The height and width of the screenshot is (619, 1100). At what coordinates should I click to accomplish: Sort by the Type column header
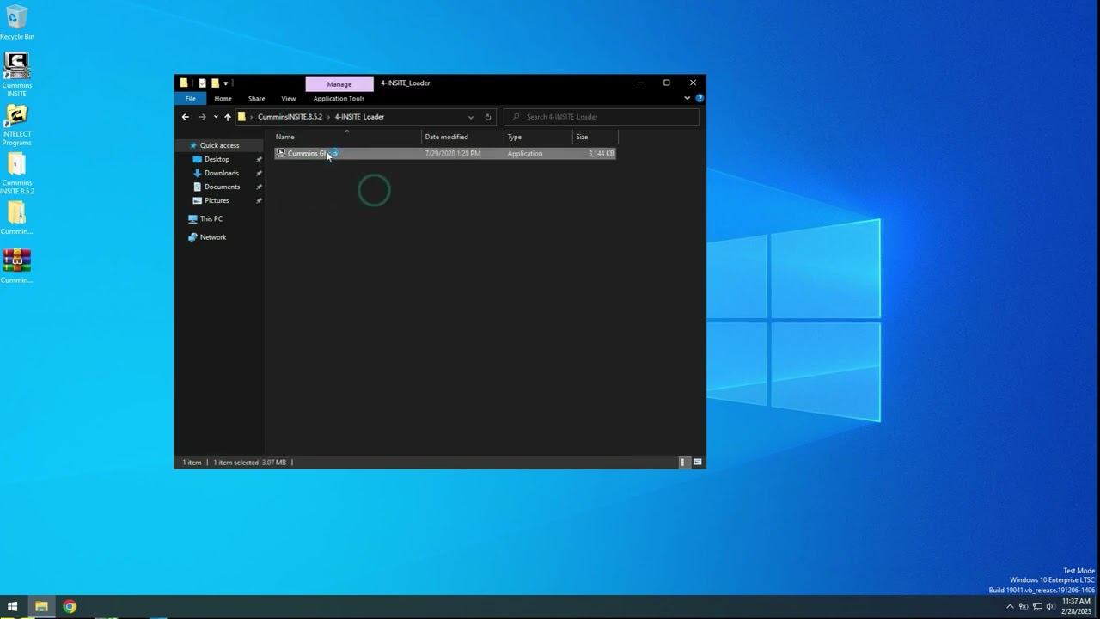pos(538,137)
